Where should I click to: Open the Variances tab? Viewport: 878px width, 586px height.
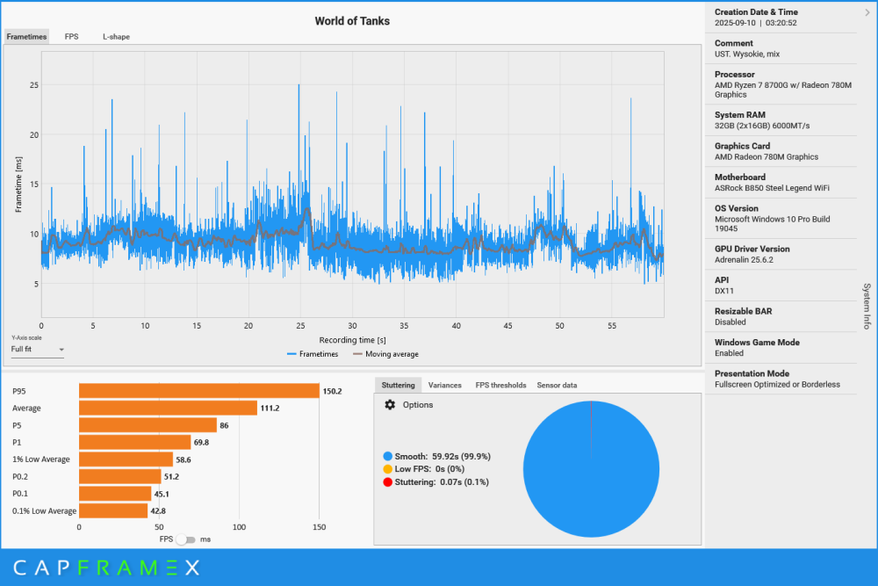[x=444, y=385]
